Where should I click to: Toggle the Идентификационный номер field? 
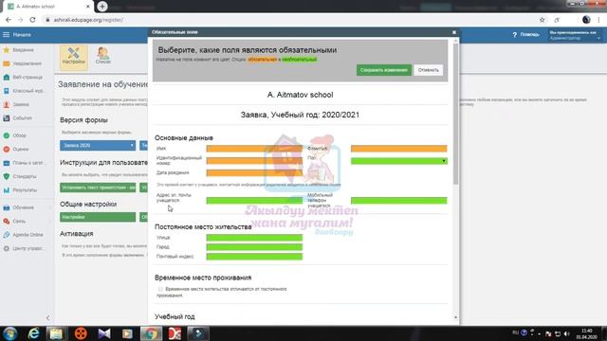pyautogui.click(x=254, y=161)
